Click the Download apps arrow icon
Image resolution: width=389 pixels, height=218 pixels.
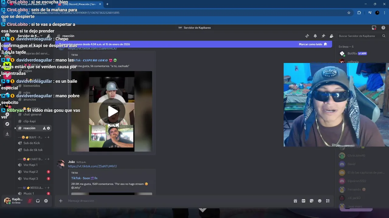pos(7,134)
